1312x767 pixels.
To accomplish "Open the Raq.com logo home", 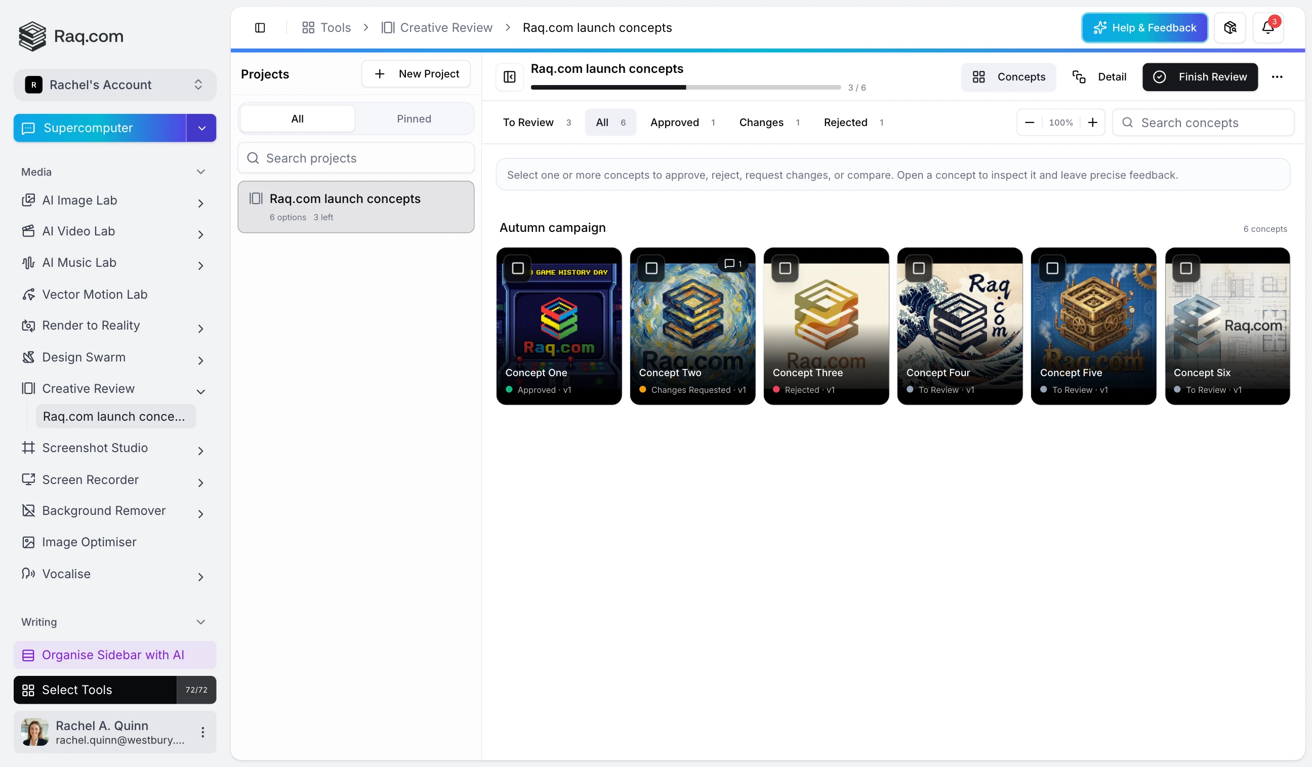I will (71, 36).
